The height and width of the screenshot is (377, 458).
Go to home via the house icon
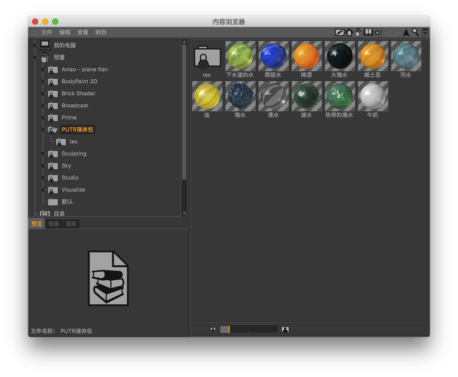(x=349, y=33)
